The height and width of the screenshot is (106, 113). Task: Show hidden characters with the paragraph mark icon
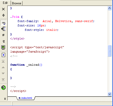(x=4, y=41)
